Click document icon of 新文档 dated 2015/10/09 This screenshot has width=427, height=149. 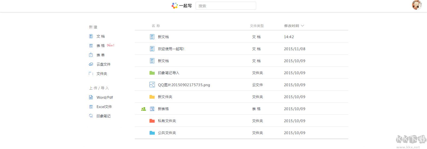click(x=152, y=61)
